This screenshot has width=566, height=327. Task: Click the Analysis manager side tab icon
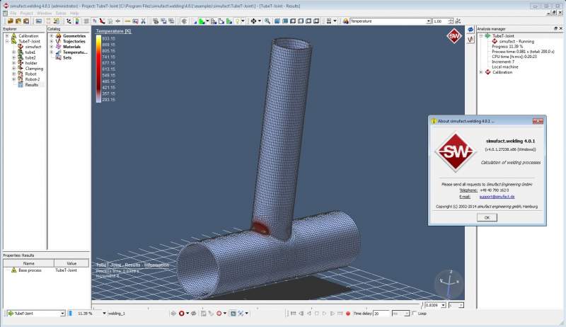470,30
